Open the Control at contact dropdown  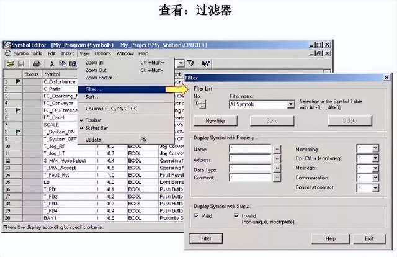tap(375, 188)
